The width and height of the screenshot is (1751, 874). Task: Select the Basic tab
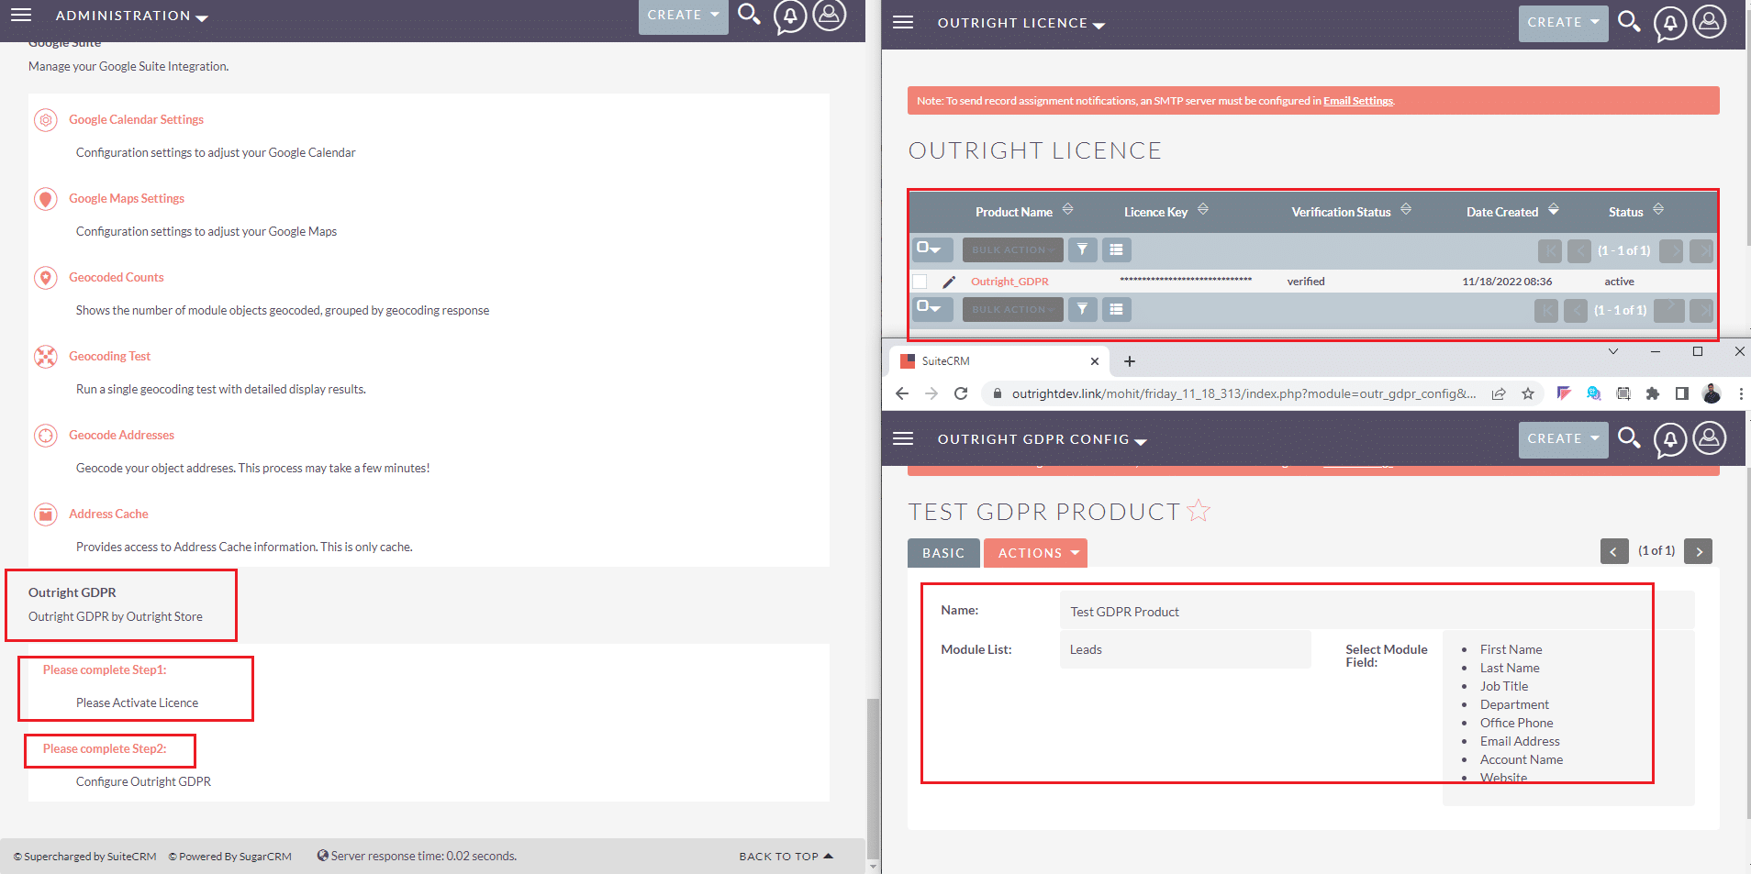point(943,553)
